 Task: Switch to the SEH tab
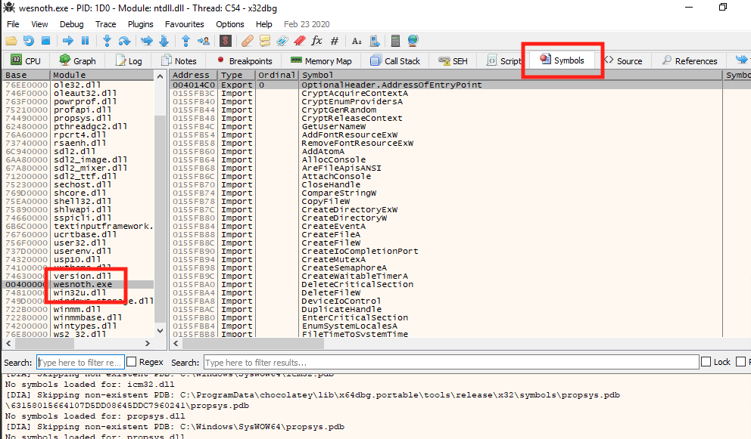[453, 60]
